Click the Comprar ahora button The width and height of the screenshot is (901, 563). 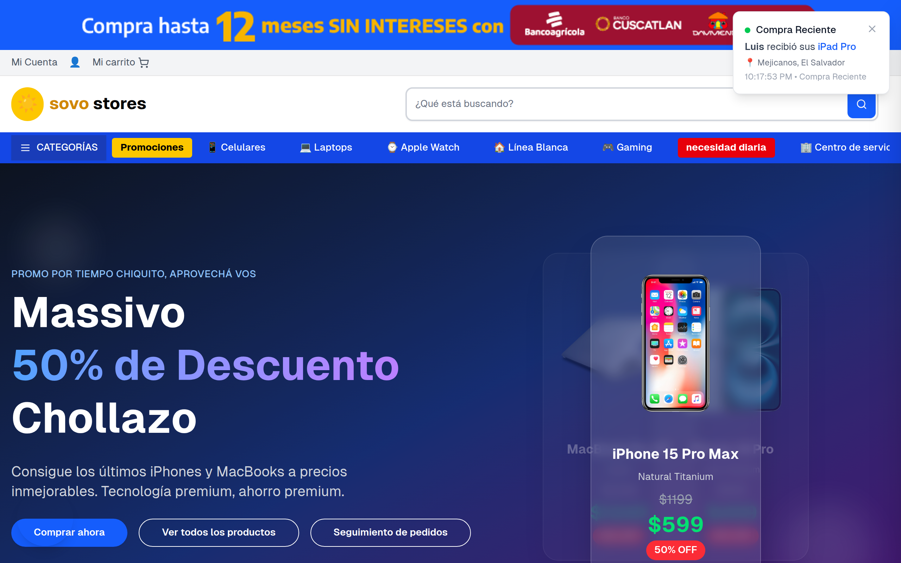pyautogui.click(x=69, y=532)
